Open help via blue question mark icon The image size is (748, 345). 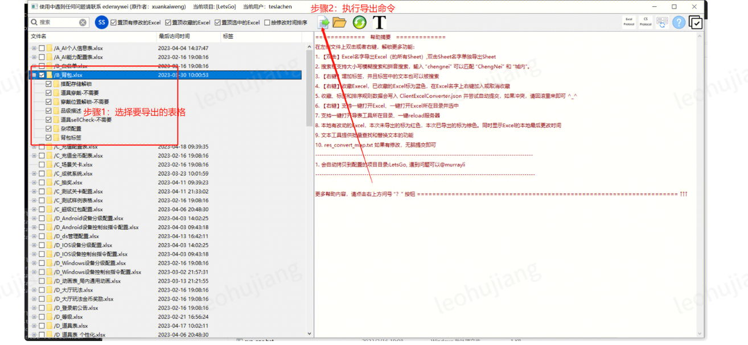pos(679,22)
